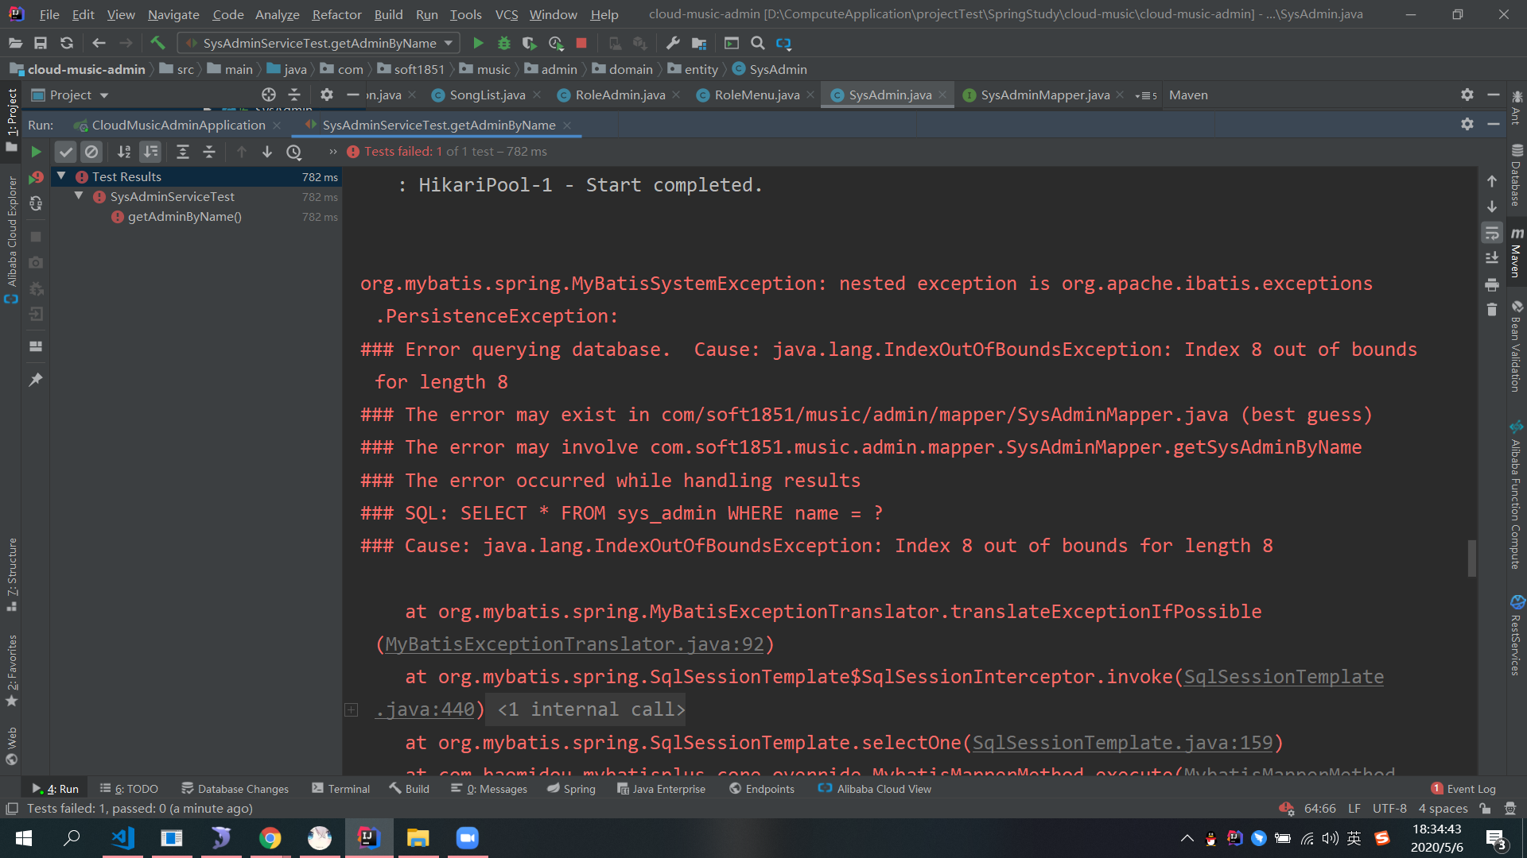Viewport: 1527px width, 858px height.
Task: Click the green Run button in main toolbar
Action: 478,43
